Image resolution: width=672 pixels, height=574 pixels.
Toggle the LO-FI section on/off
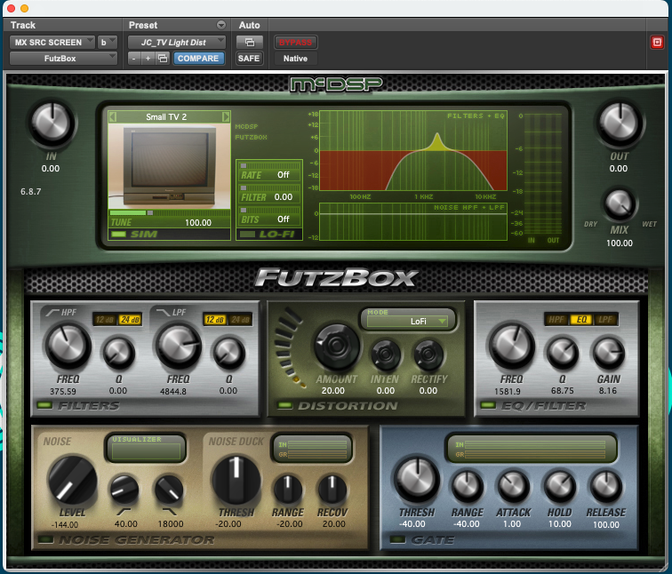(247, 235)
